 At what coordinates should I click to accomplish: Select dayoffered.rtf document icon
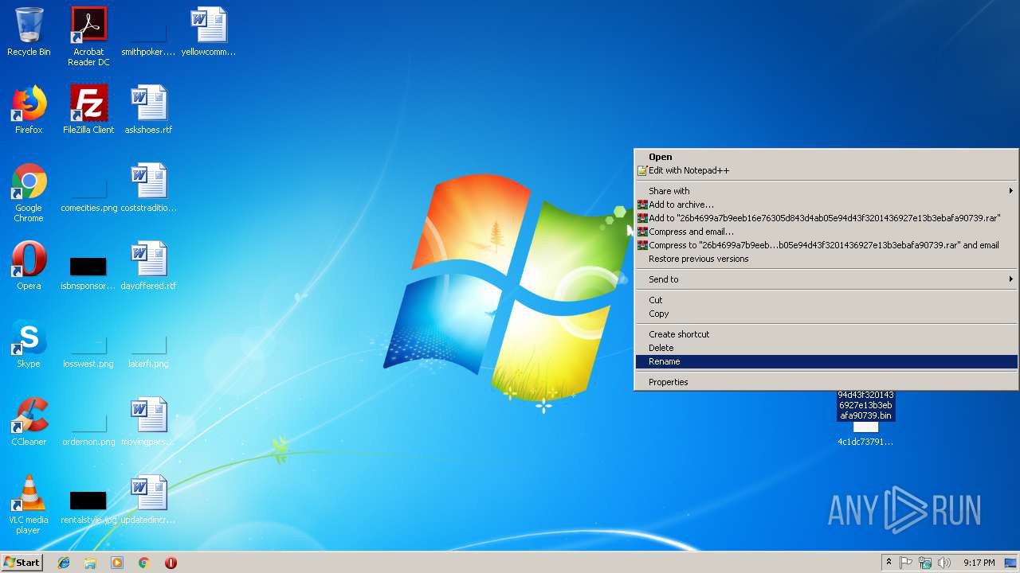148,266
